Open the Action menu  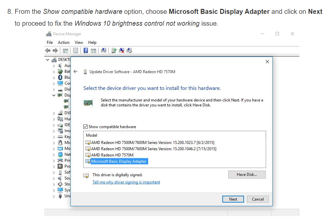[64, 42]
